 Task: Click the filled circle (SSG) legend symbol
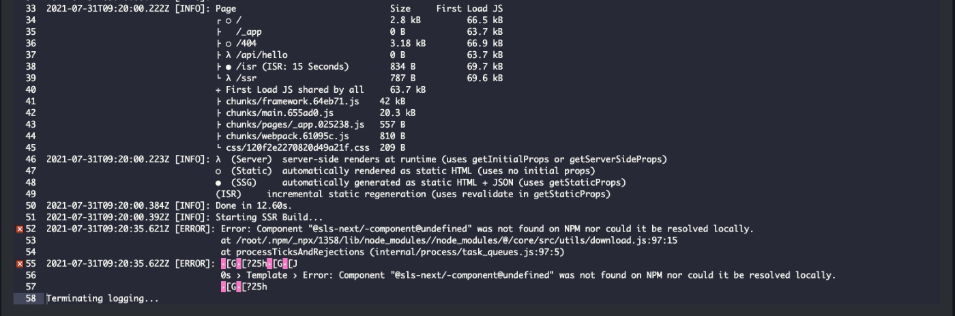pos(218,182)
